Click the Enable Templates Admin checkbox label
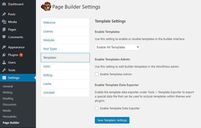 [x=116, y=74]
